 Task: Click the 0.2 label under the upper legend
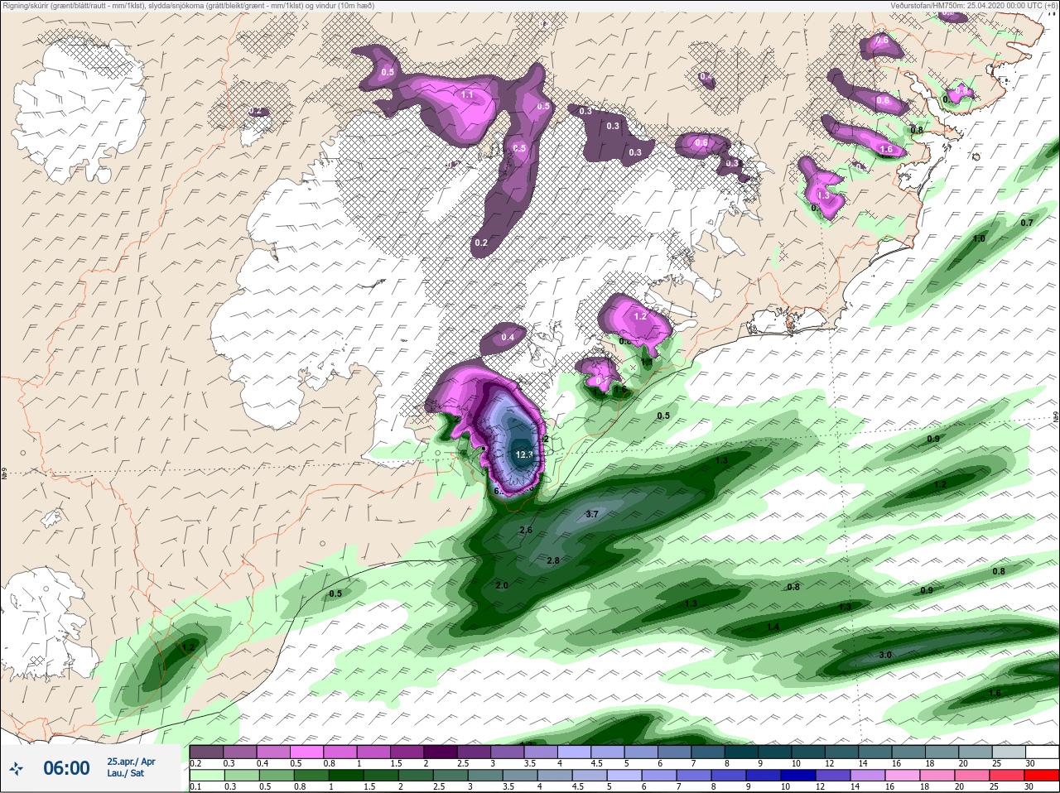click(195, 763)
